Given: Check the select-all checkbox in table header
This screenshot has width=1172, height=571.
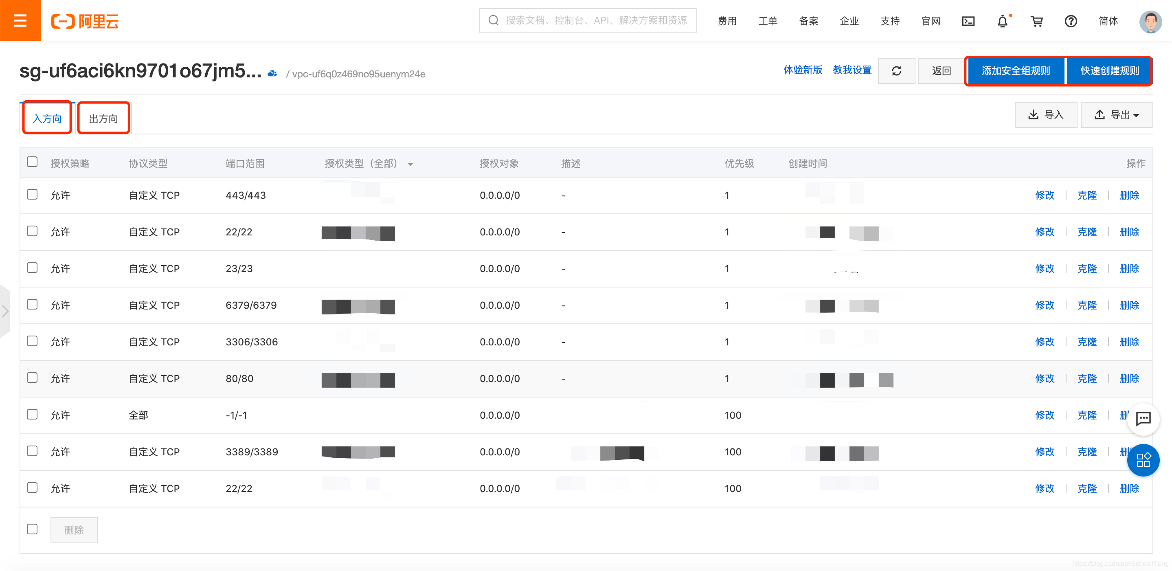Looking at the screenshot, I should point(32,162).
